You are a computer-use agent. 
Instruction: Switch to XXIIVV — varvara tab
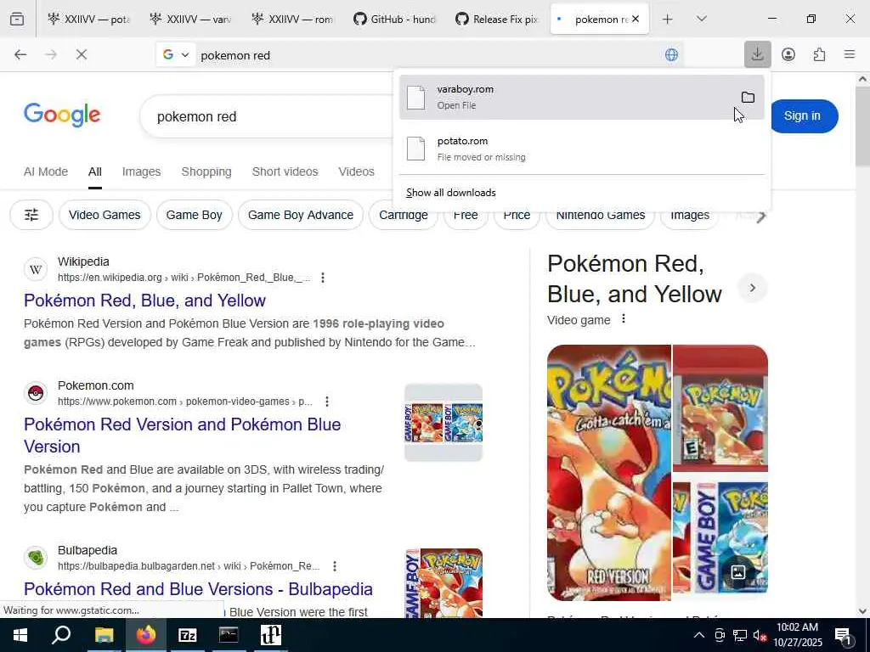point(191,19)
